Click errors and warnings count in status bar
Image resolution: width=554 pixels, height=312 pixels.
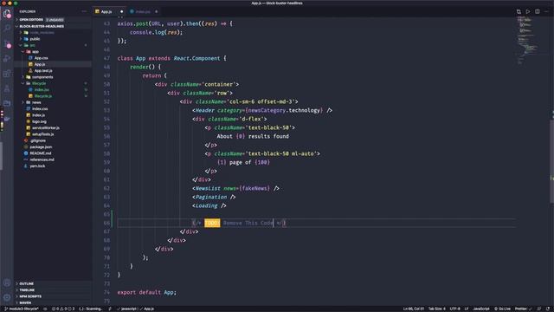pyautogui.click(x=63, y=309)
